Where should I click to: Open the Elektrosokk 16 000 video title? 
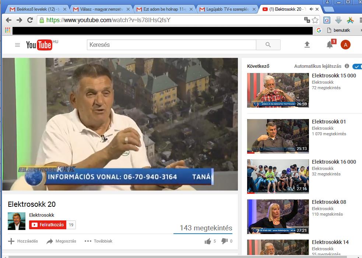point(334,162)
